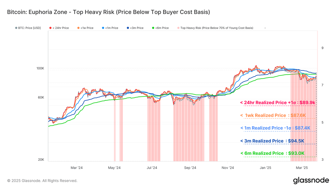
Task: Click the < 3m Realized Price $94.5K label
Action: click(272, 141)
